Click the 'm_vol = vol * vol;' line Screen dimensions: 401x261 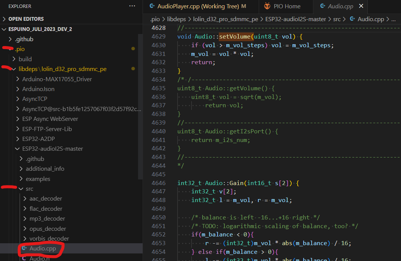point(222,54)
